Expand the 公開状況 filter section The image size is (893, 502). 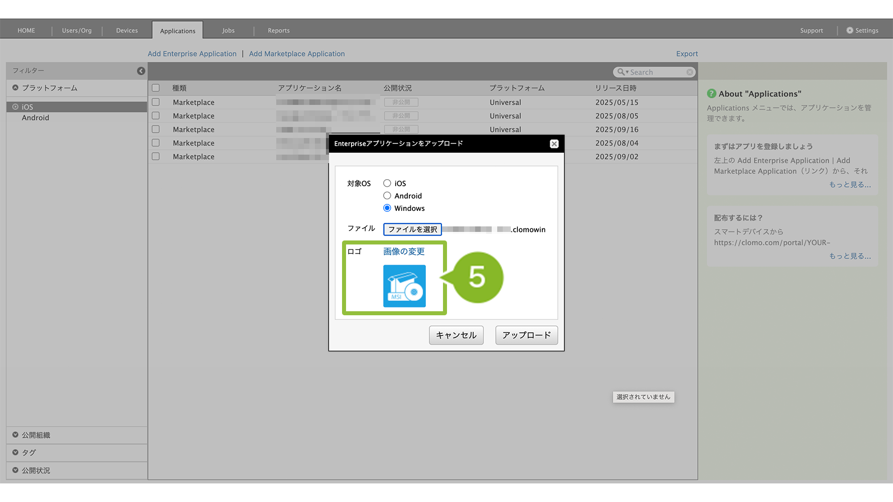coord(16,470)
